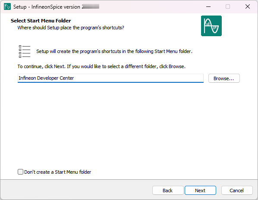Enable the Don't create a Start Menu folder checkbox

(20, 172)
